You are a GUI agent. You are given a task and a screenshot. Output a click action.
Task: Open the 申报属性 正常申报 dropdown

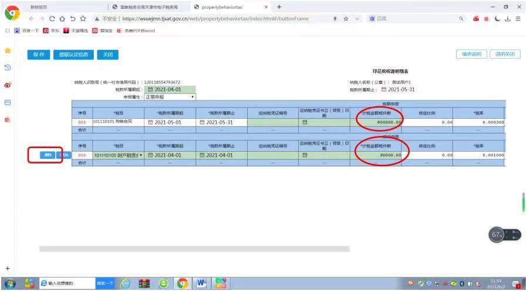170,97
